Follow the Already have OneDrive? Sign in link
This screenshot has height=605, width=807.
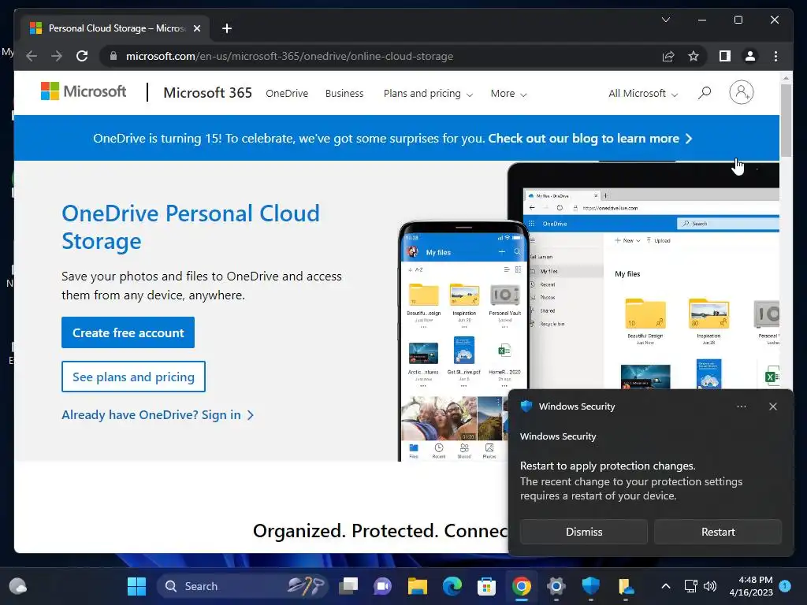(x=158, y=414)
